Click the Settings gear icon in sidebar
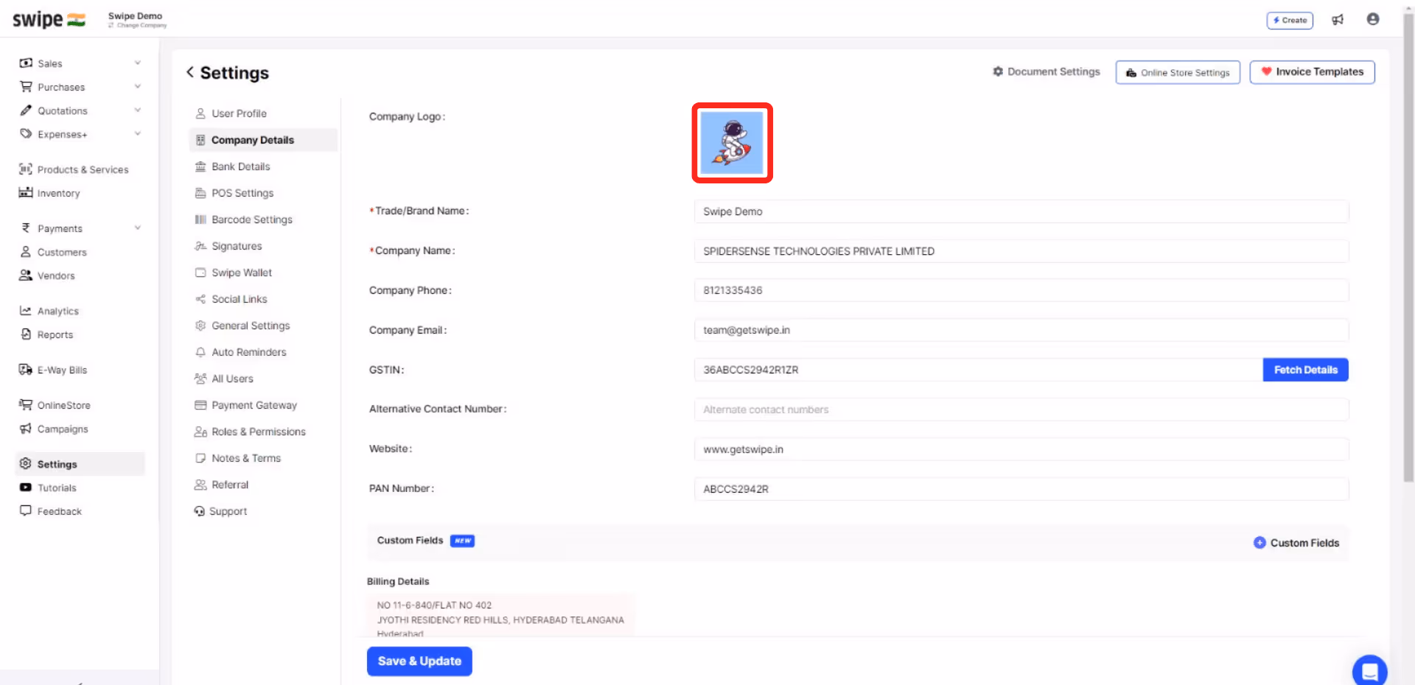 26,464
